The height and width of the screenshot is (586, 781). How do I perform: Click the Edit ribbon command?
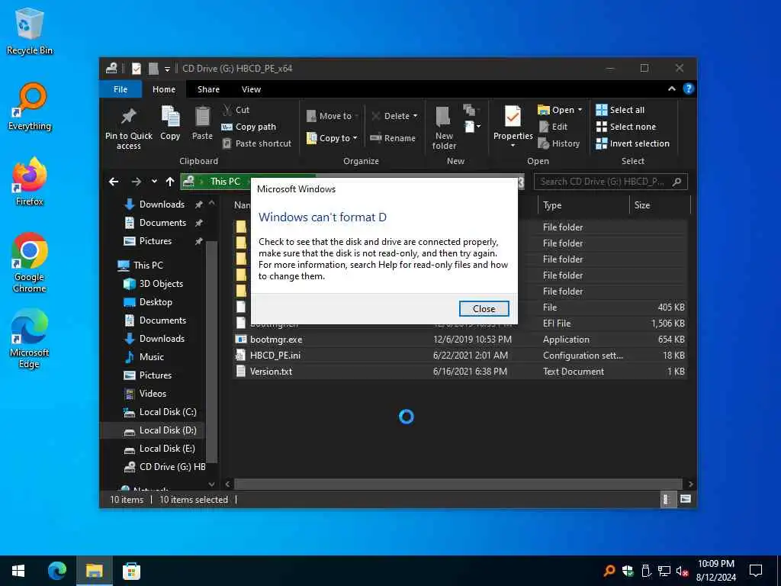[554, 127]
